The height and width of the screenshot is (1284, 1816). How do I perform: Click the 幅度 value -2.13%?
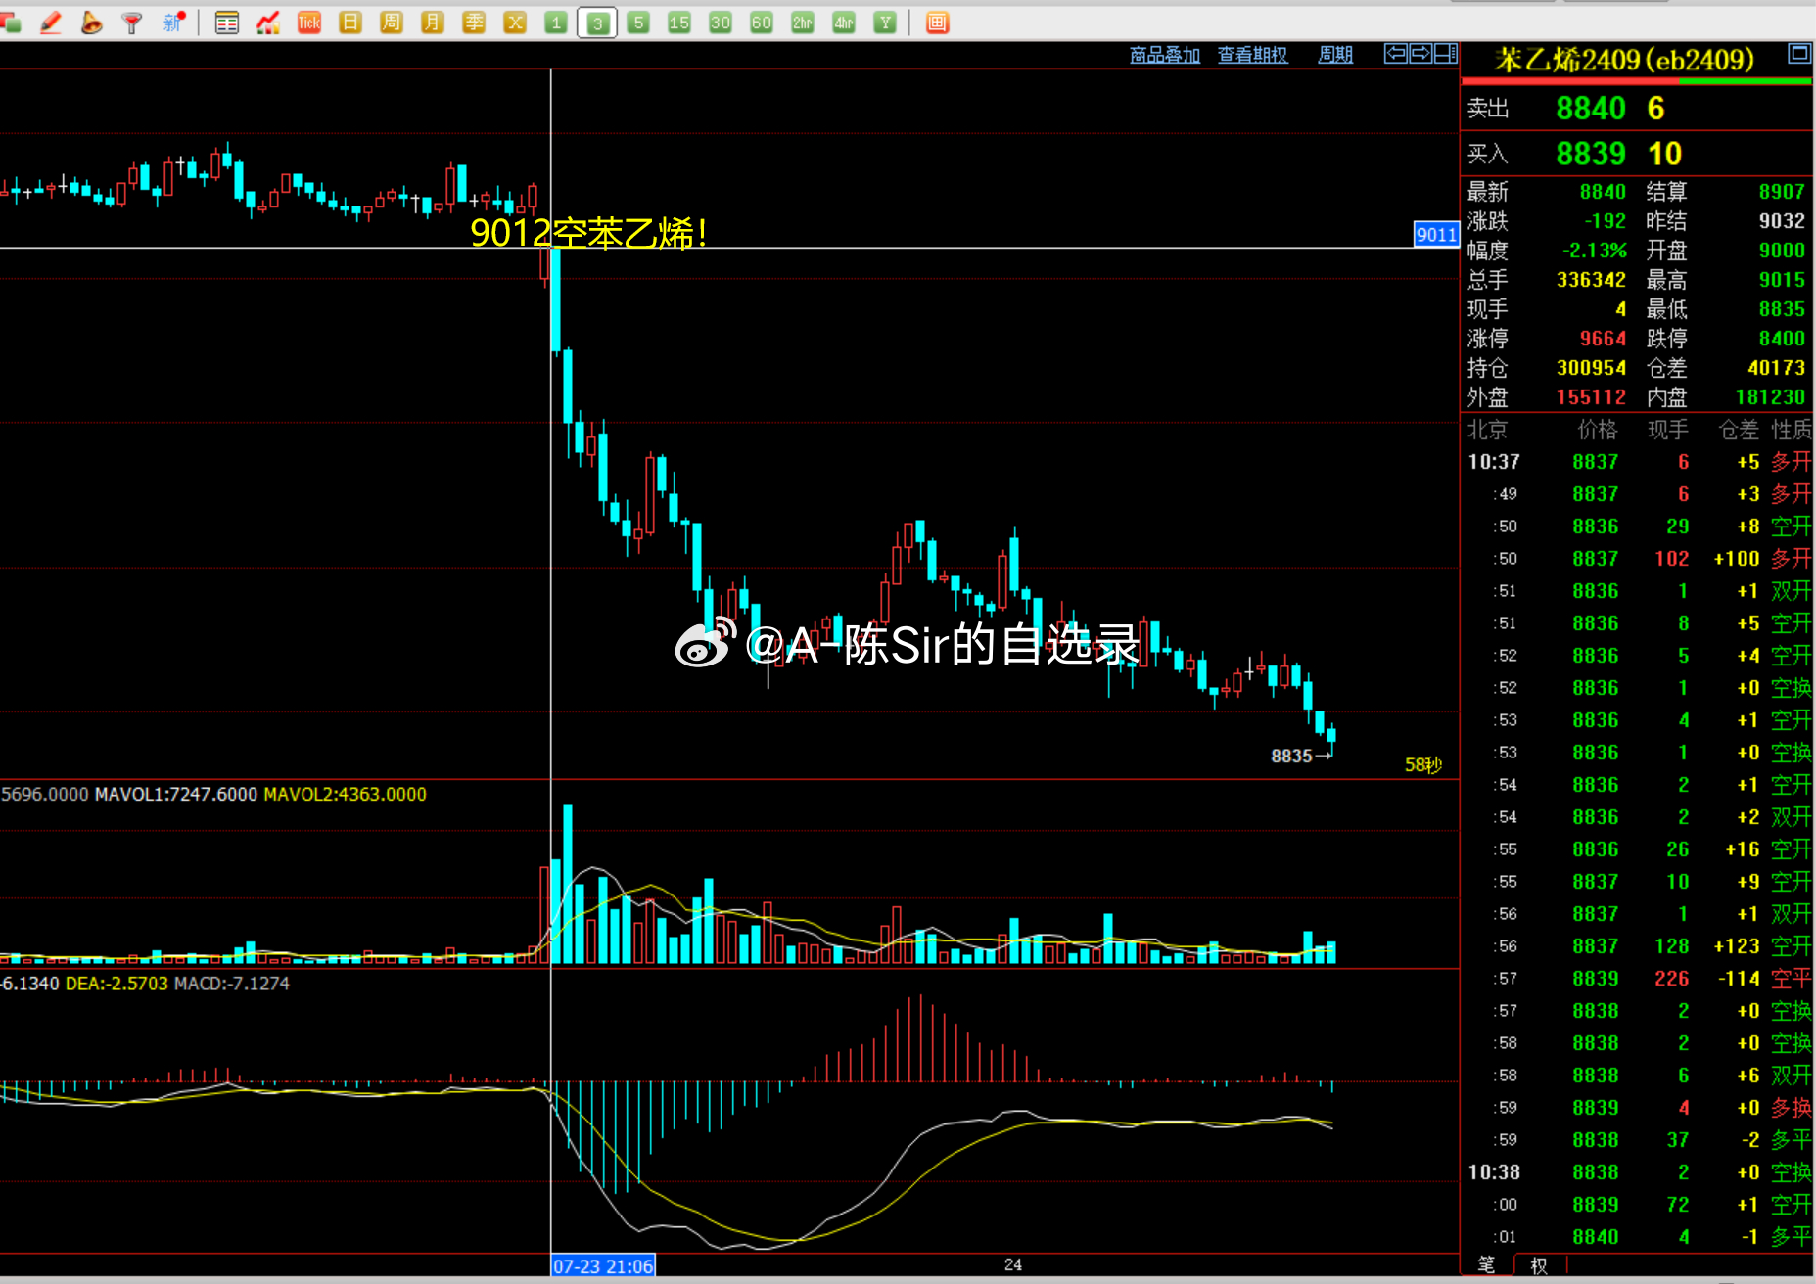(1595, 251)
